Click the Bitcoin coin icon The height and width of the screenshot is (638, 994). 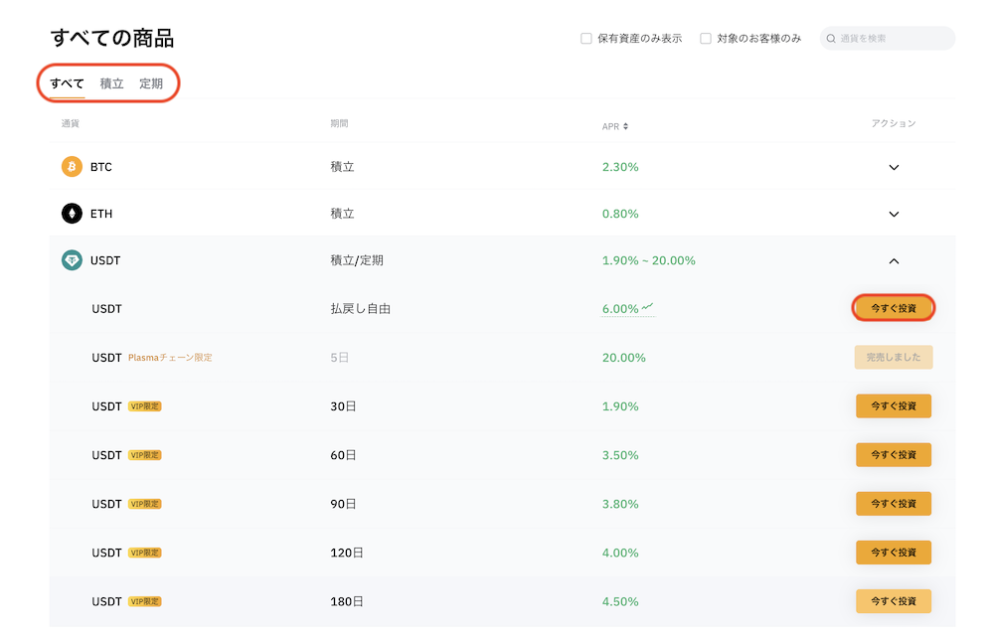point(72,167)
